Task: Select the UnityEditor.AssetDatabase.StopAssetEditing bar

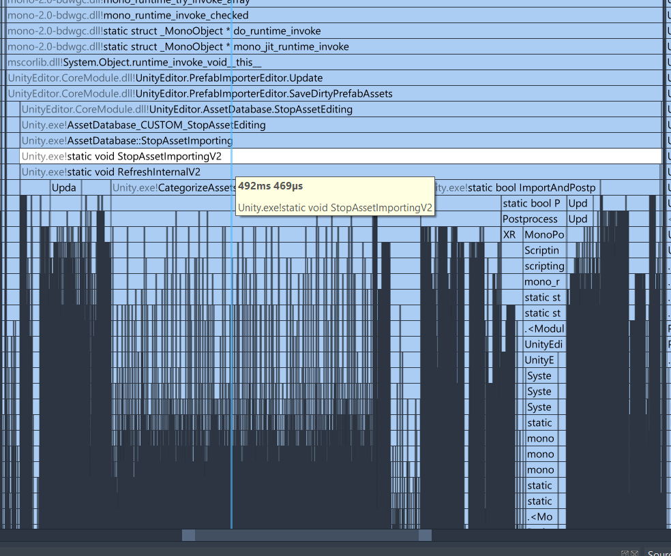Action: coord(341,110)
